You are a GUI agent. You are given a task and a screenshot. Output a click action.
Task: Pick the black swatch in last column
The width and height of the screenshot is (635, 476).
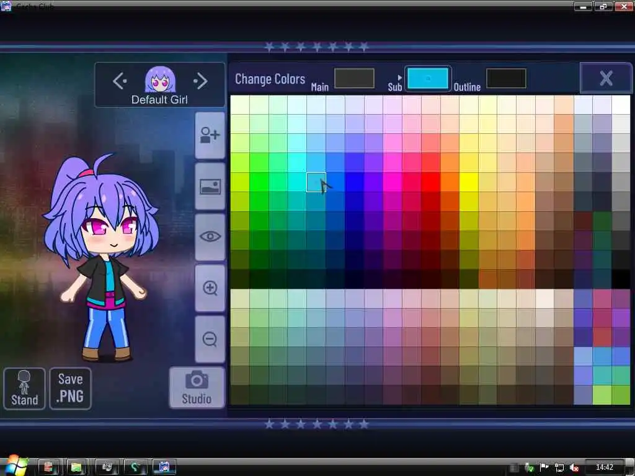[x=621, y=280]
